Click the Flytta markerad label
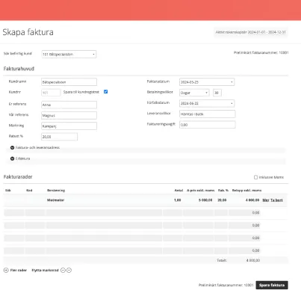Screen dimensions: 301x299 click(45, 270)
